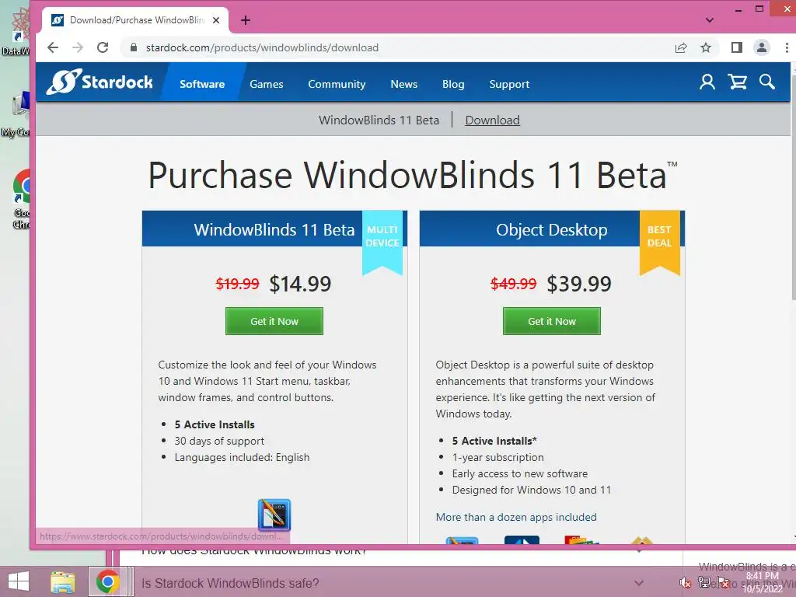Go back with browser back arrow
The height and width of the screenshot is (597, 796).
coord(53,47)
